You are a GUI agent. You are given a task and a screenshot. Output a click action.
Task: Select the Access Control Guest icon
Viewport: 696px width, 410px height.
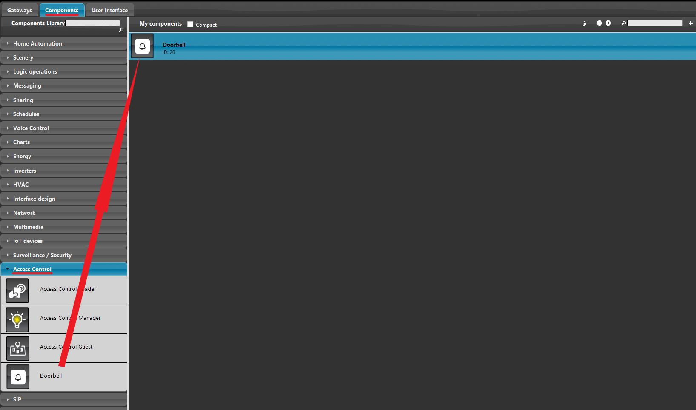17,348
